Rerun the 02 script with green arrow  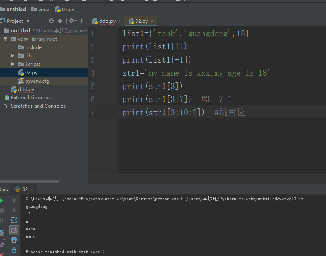click(2, 200)
